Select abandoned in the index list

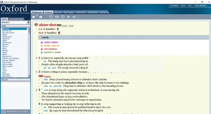click(7, 31)
